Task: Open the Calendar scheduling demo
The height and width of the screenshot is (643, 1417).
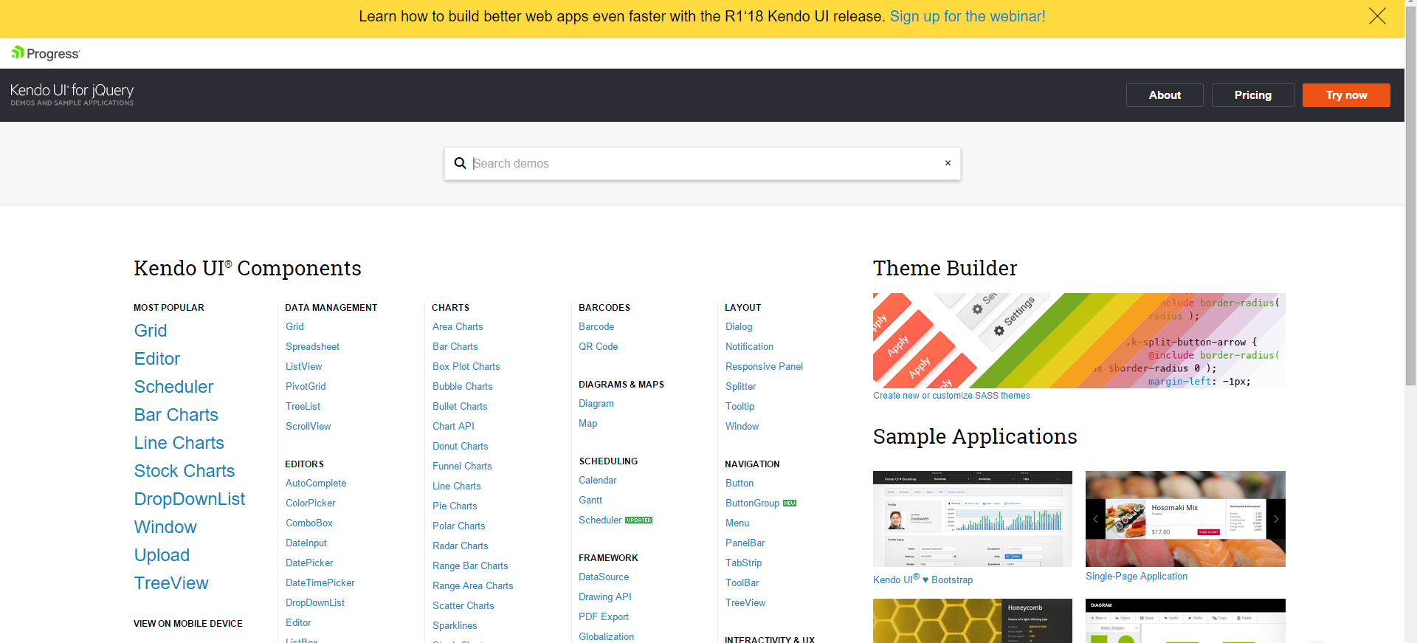Action: pos(597,480)
